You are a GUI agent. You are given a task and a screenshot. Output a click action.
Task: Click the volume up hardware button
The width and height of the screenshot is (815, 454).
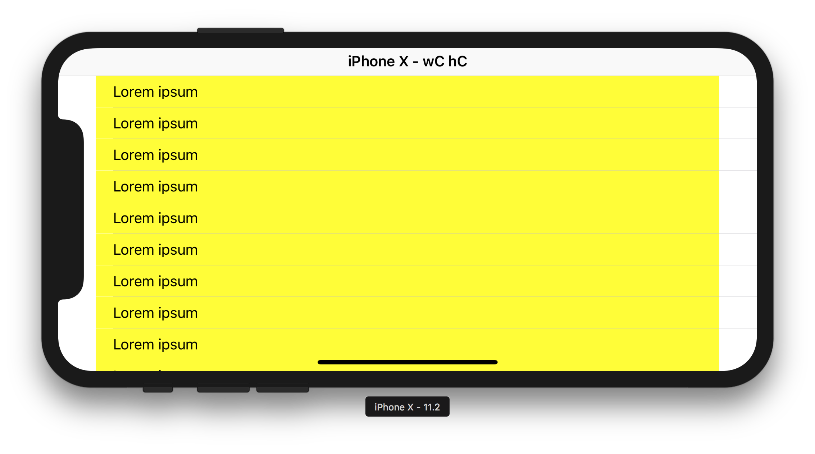pyautogui.click(x=223, y=390)
